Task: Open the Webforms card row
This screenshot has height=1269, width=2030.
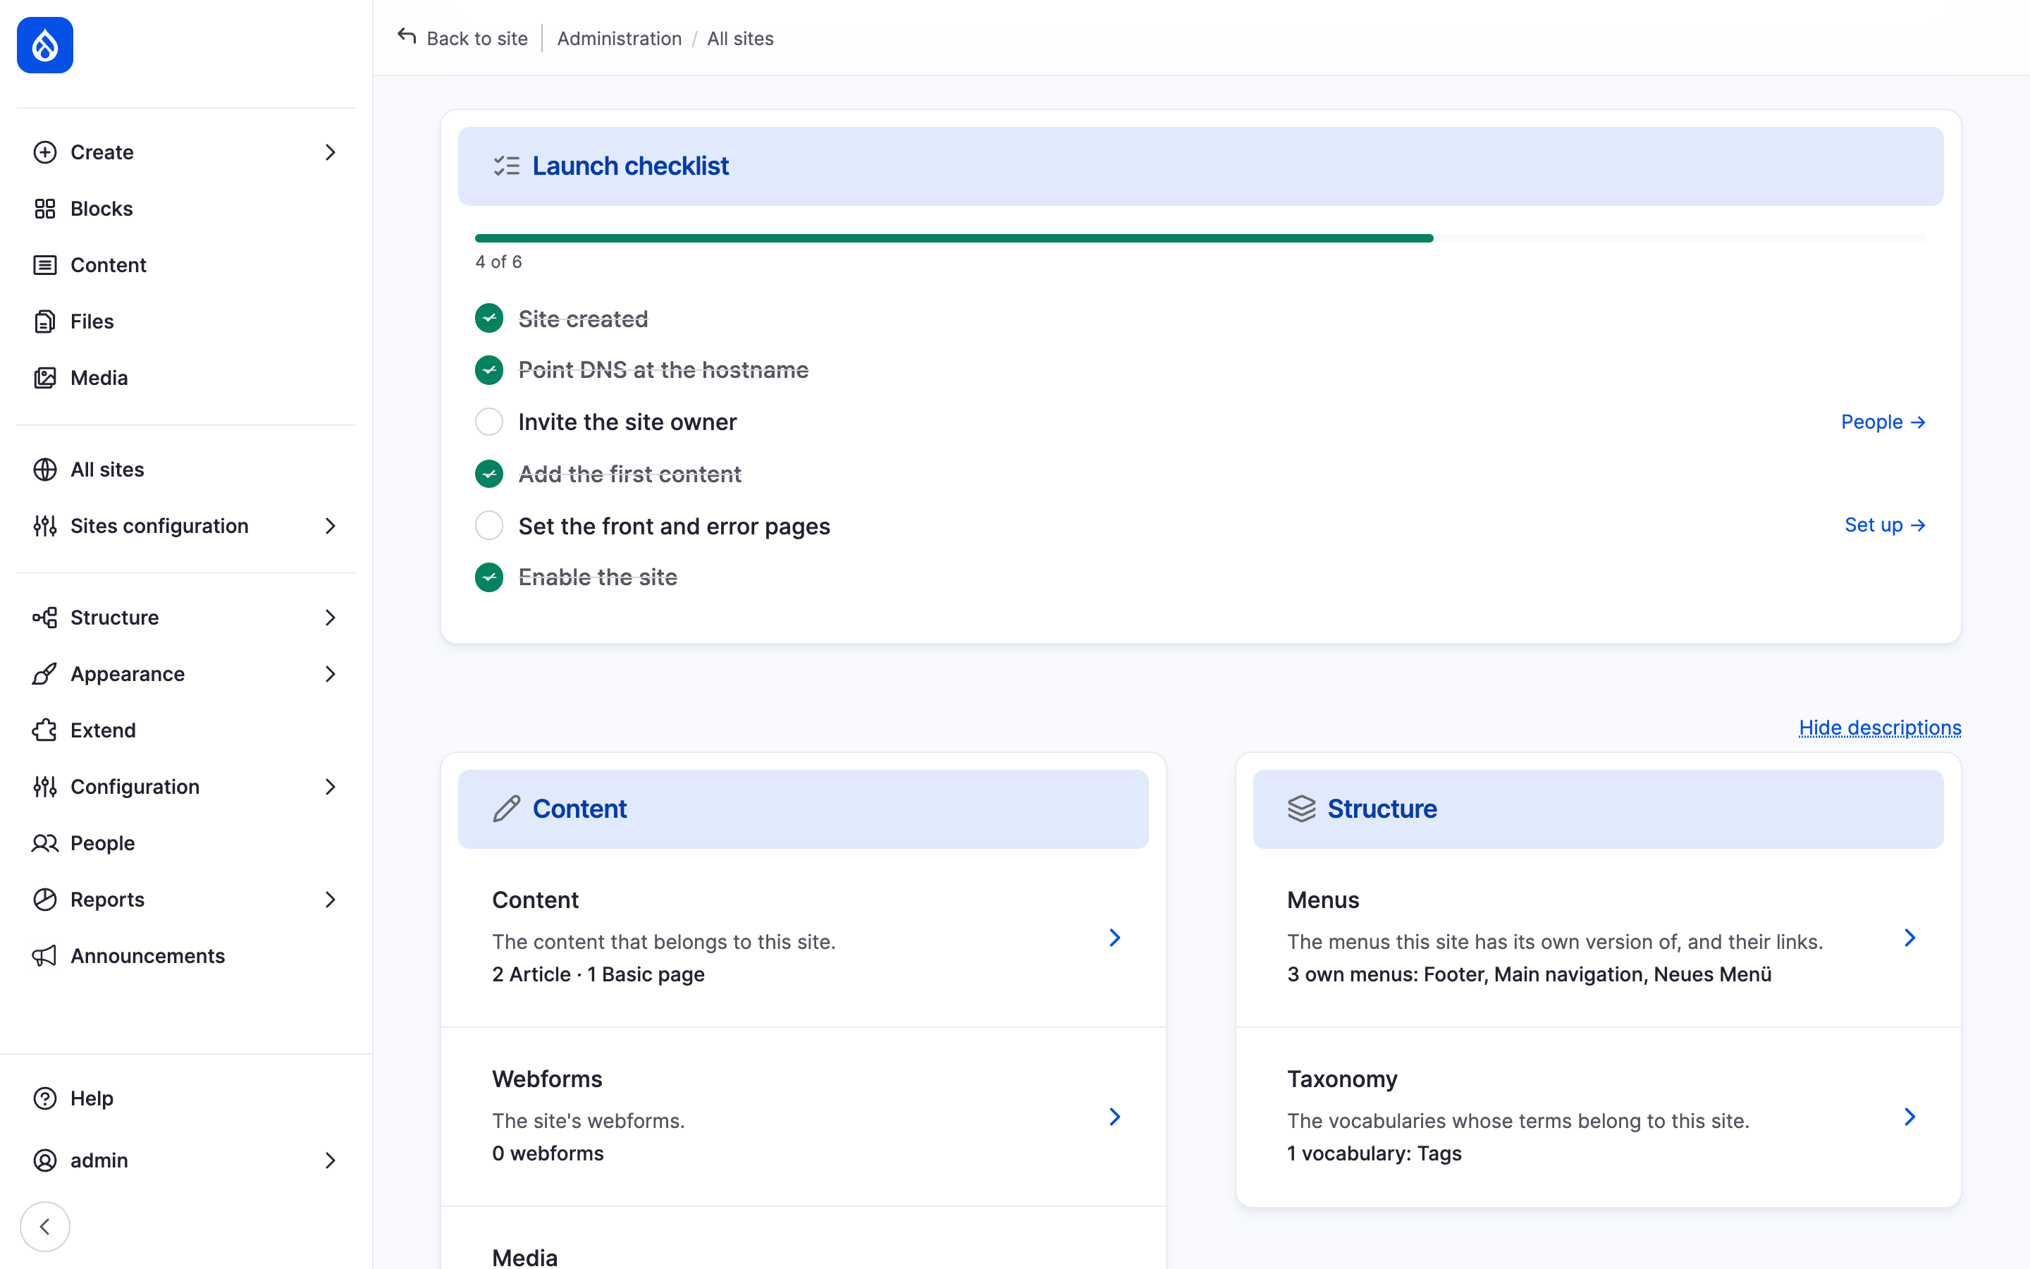Action: [x=804, y=1116]
